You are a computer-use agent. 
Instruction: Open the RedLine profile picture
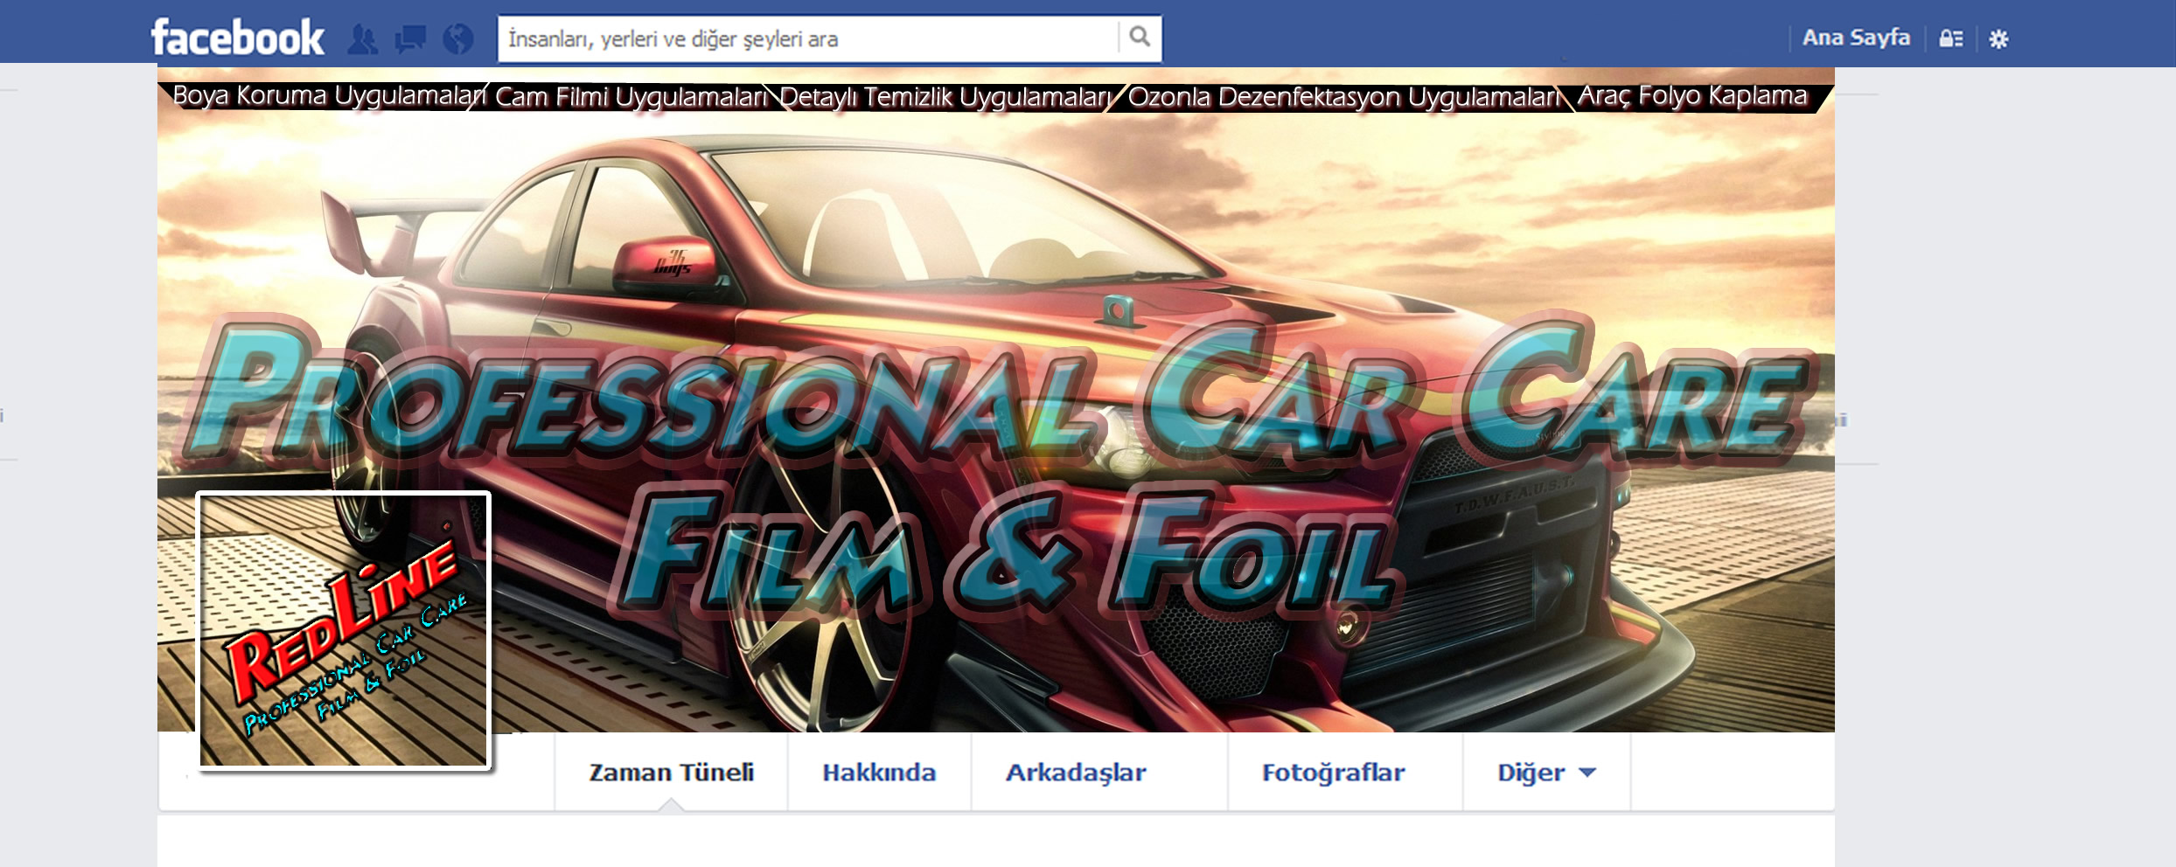click(344, 630)
